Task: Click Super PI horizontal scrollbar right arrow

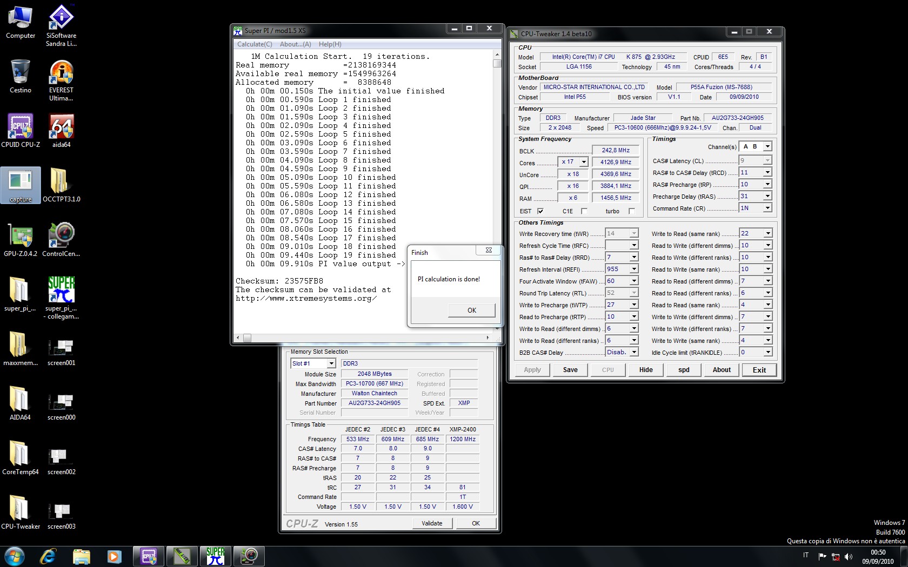Action: click(x=488, y=338)
